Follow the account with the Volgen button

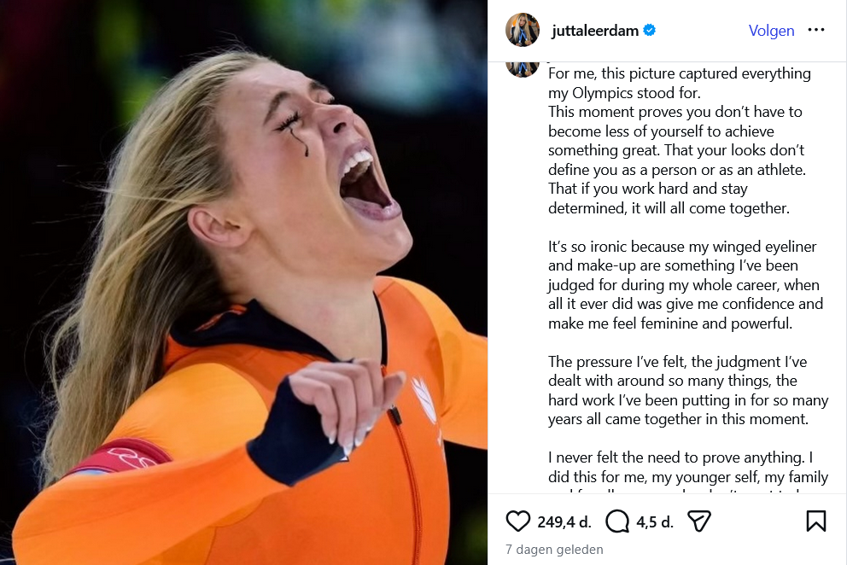click(x=771, y=31)
